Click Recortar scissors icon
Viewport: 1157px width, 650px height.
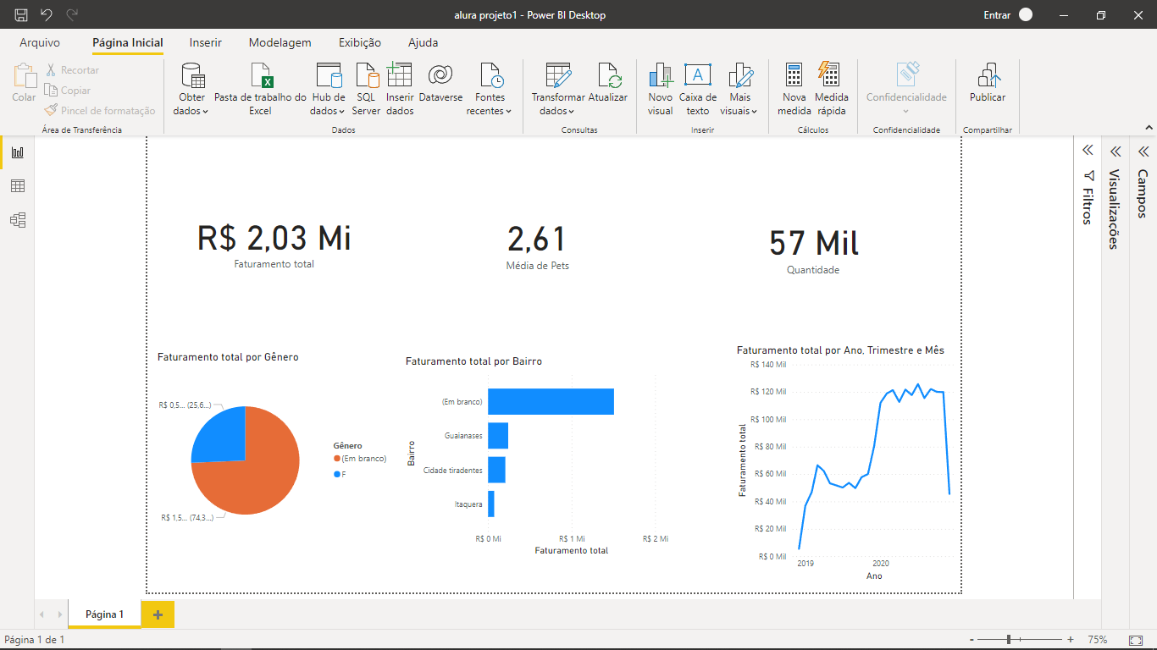click(51, 70)
